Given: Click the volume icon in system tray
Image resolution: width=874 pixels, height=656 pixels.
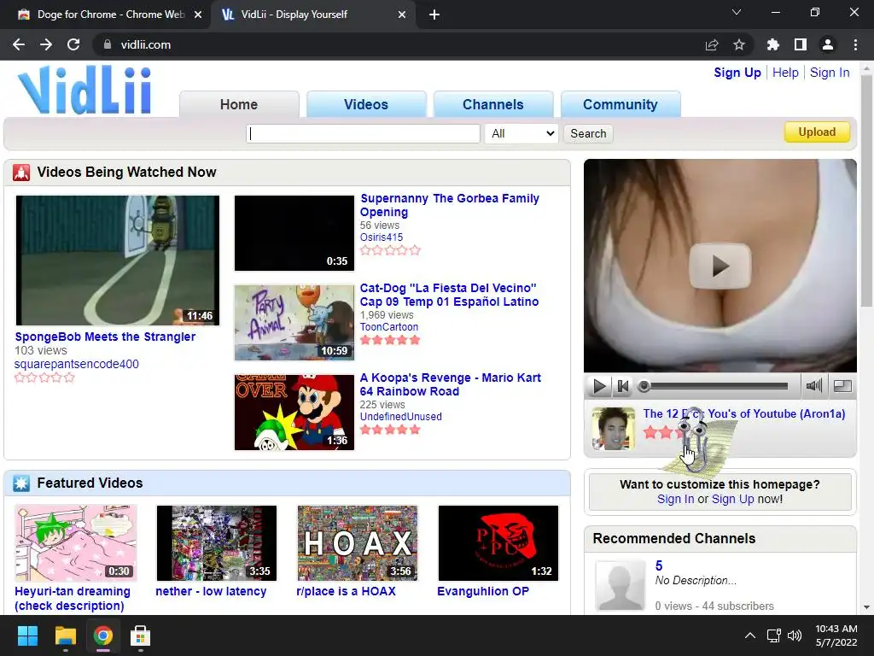Looking at the screenshot, I should coord(795,635).
